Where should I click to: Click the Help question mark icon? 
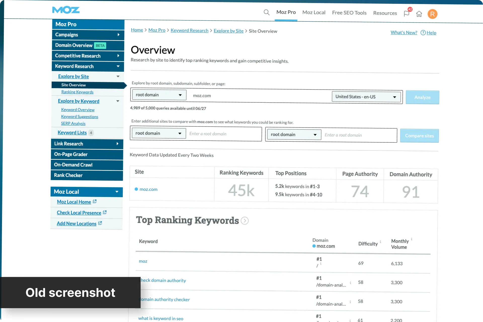click(x=423, y=33)
